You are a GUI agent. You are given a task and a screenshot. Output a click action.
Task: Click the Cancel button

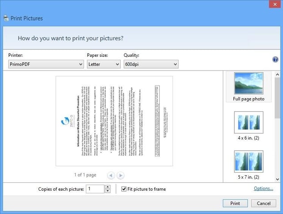(264, 203)
